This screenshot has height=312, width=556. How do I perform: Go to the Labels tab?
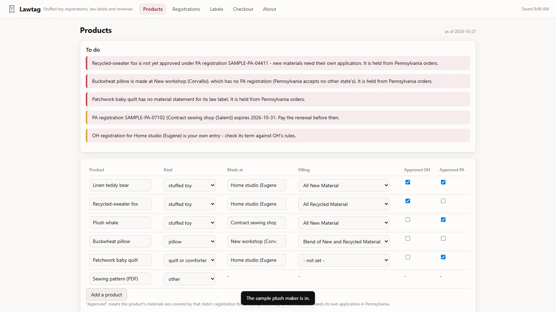click(x=216, y=9)
